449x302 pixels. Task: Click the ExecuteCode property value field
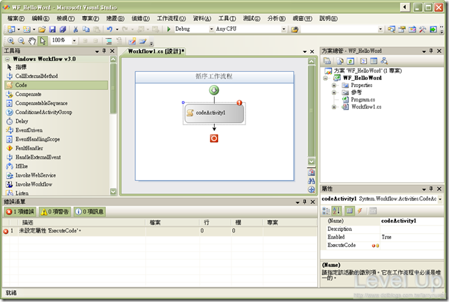click(412, 246)
